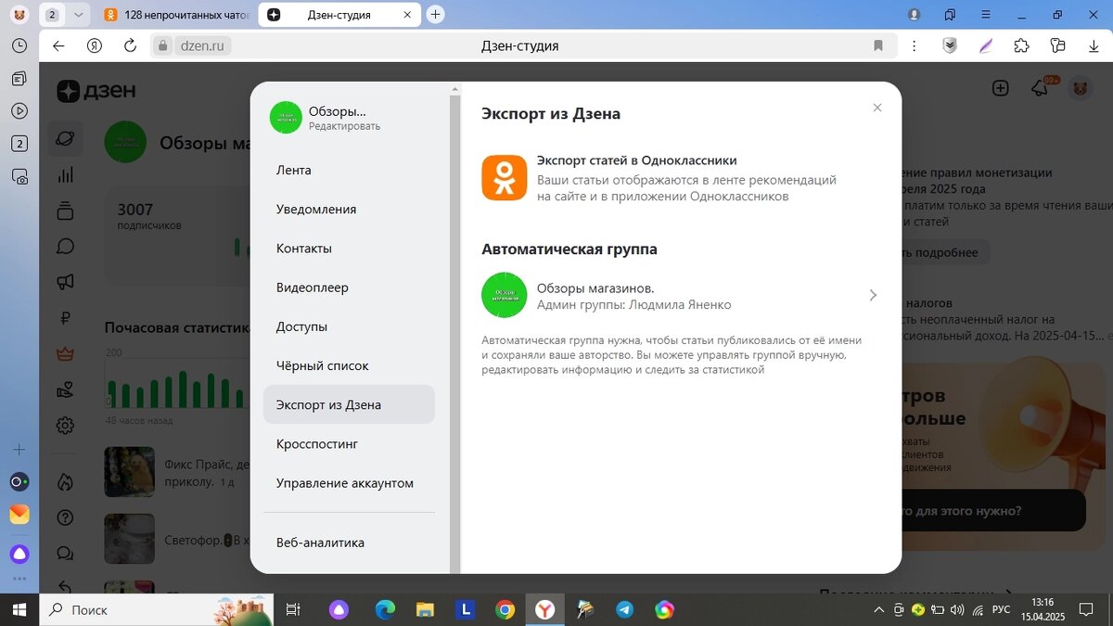This screenshot has width=1113, height=626.
Task: Open the Фикс Прайс article thumbnail
Action: pos(129,473)
